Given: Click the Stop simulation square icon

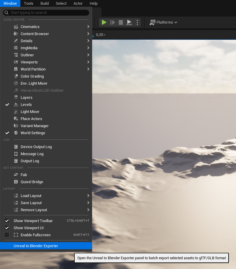Looking at the screenshot, I should (x=121, y=22).
